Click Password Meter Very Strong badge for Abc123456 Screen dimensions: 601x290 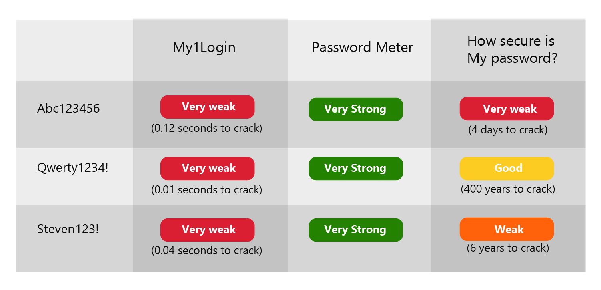click(x=356, y=109)
